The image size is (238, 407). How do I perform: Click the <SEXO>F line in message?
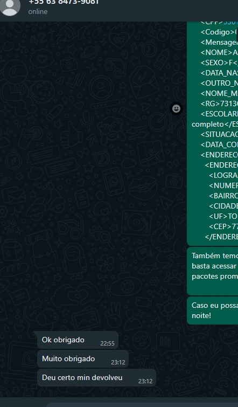(219, 63)
